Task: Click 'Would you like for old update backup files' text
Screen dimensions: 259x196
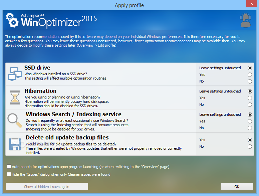Action: tap(71, 144)
